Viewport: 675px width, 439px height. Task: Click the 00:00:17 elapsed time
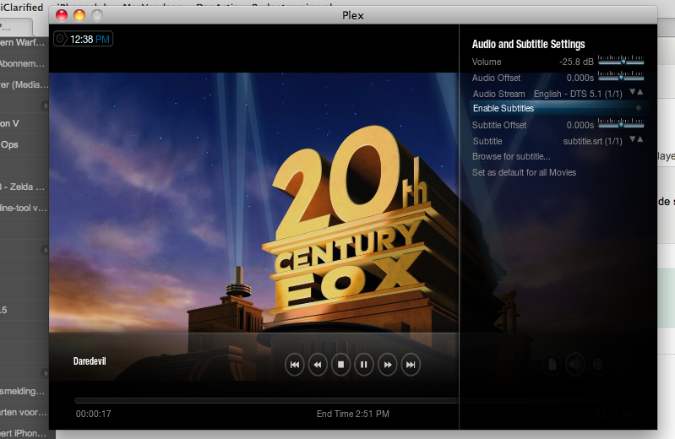tap(94, 414)
